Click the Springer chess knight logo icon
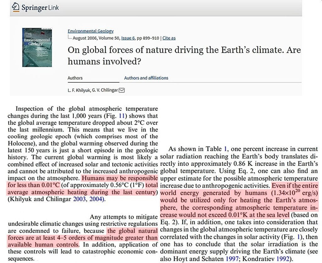 tap(15, 7)
